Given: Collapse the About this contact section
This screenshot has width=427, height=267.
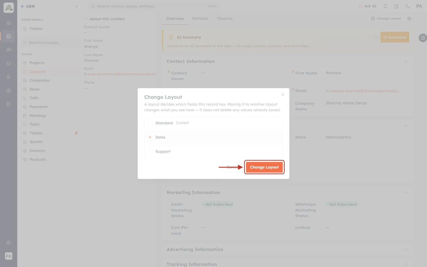Looking at the screenshot, I should [x=85, y=19].
